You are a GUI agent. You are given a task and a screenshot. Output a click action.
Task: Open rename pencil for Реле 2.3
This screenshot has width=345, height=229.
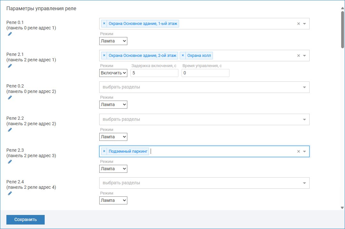click(x=10, y=162)
